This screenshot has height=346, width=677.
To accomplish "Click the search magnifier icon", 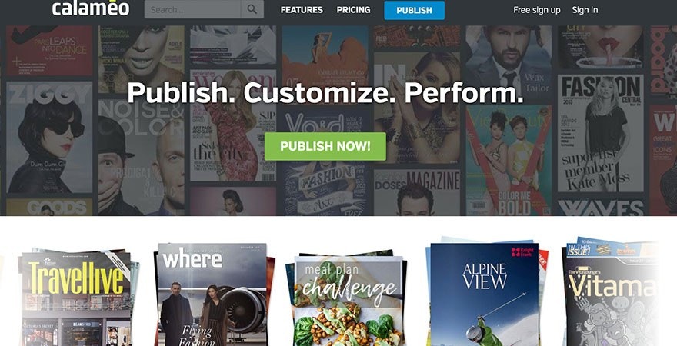I will point(252,9).
